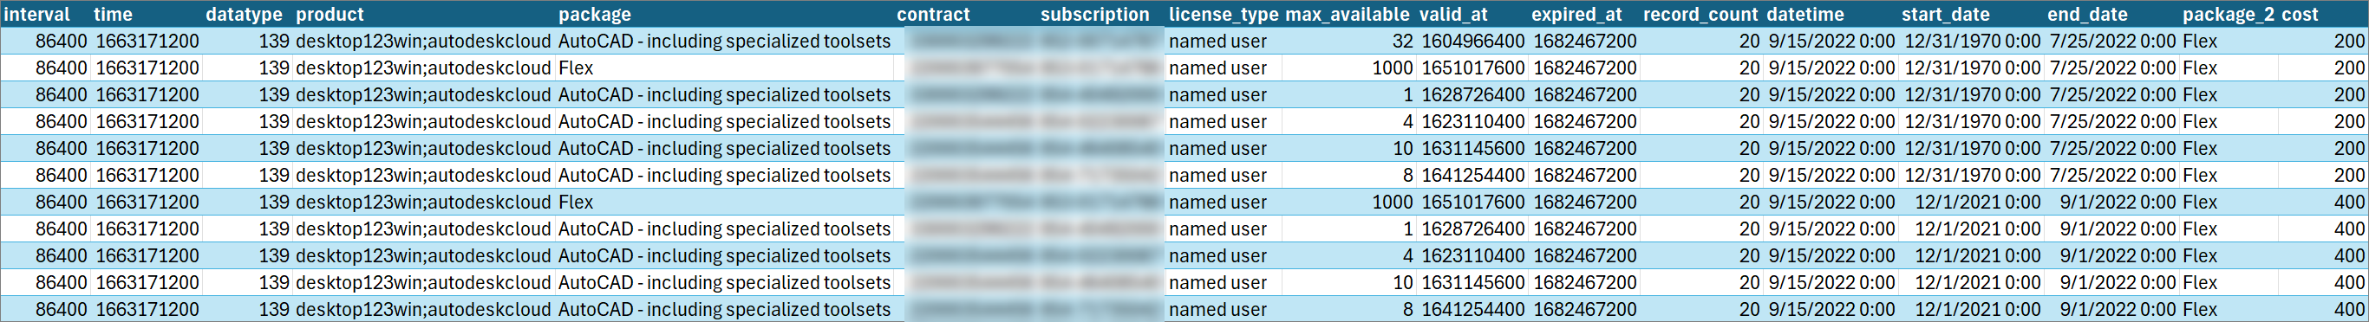Click the valid_at column header
This screenshot has width=2369, height=322.
click(x=1453, y=15)
